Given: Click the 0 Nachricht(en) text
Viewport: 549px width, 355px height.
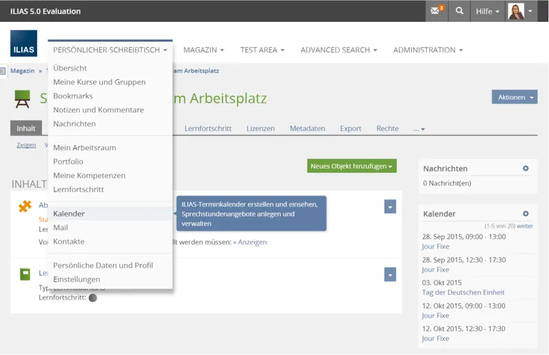Looking at the screenshot, I should [447, 183].
